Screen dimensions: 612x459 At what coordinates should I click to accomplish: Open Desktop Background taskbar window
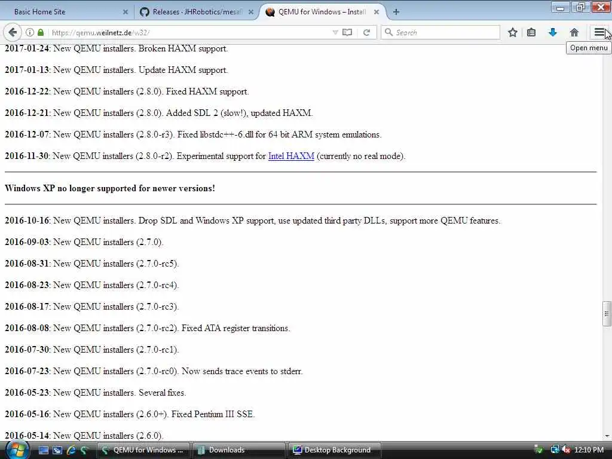point(335,450)
